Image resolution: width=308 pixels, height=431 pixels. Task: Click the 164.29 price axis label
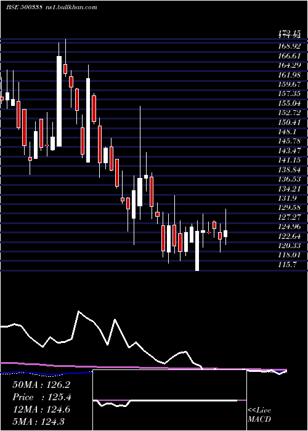pyautogui.click(x=288, y=66)
